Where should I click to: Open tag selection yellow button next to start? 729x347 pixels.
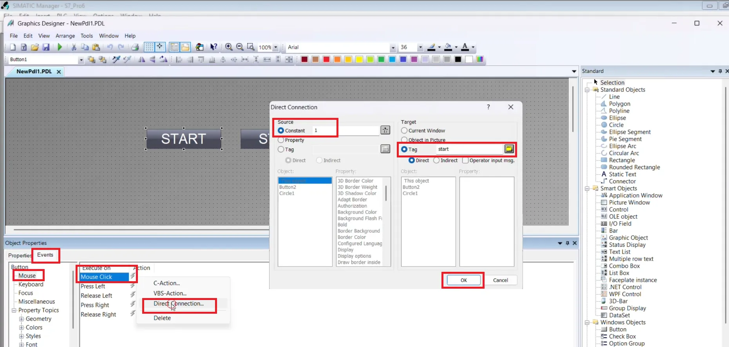click(509, 149)
